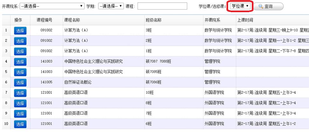
Task: Select course for 硕7087 7088班 in row 4
Action: (20, 62)
